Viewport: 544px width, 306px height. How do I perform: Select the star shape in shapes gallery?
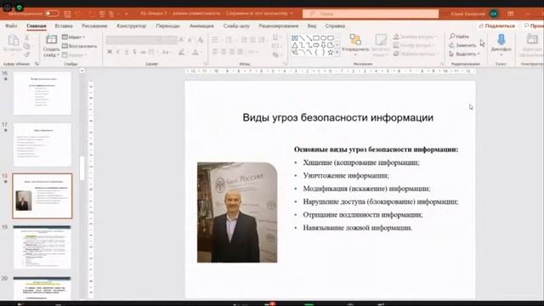pyautogui.click(x=331, y=53)
